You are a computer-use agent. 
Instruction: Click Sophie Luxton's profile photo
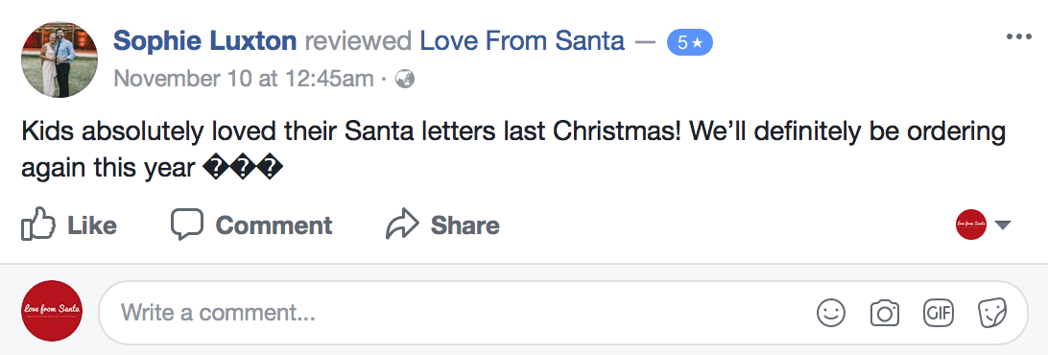[x=60, y=59]
